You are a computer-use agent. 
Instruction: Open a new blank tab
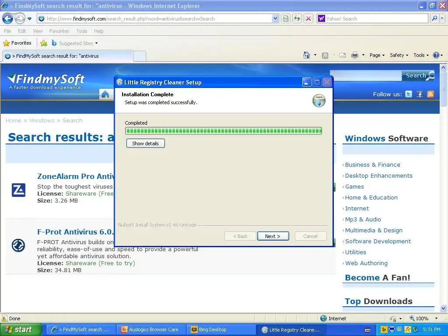click(x=140, y=56)
